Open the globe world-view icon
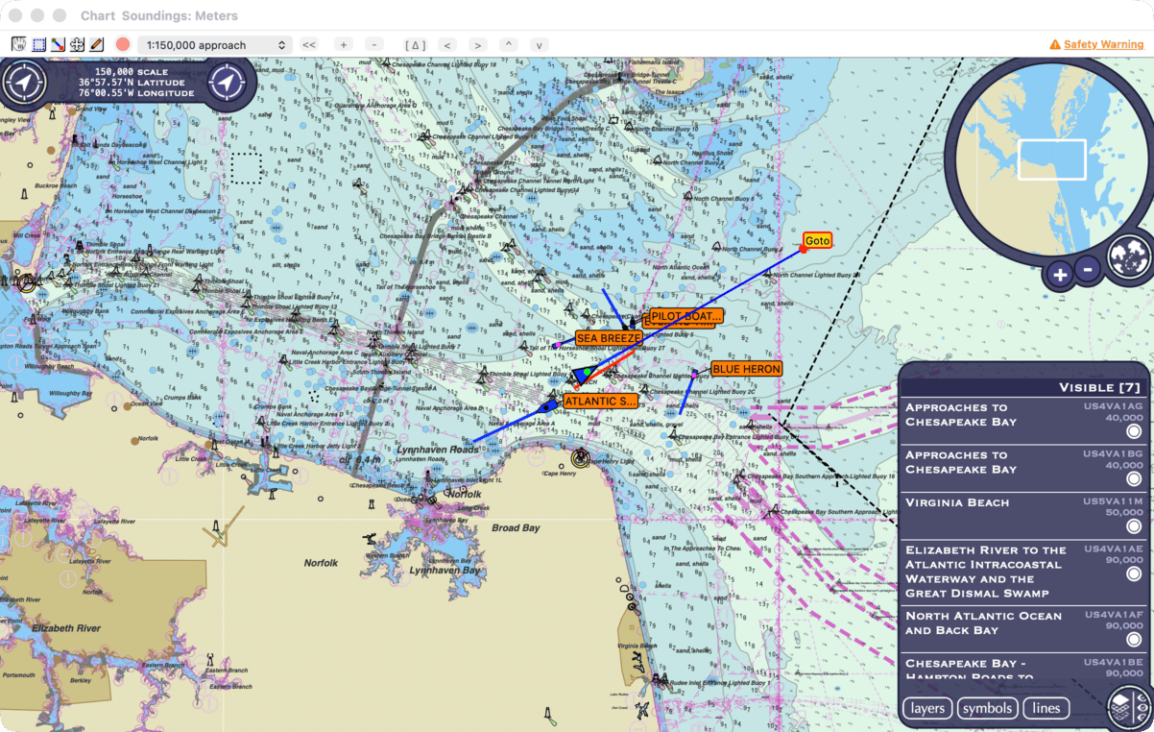This screenshot has height=732, width=1154. 1129,256
